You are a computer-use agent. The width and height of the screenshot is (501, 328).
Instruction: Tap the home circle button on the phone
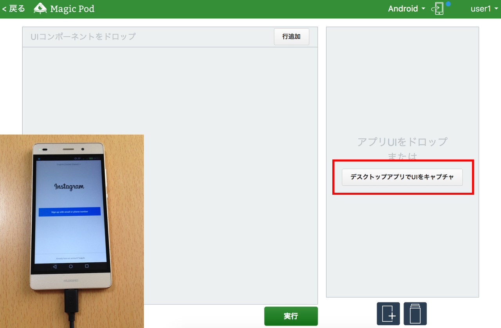[x=70, y=265]
